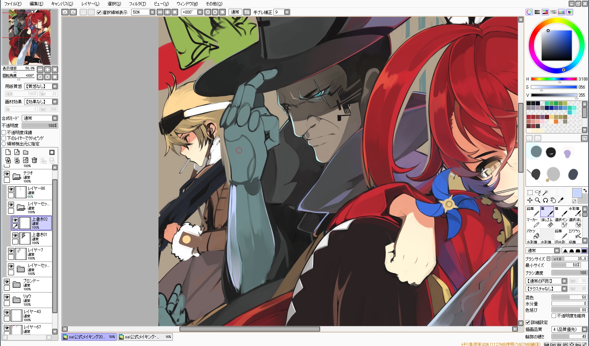The height and width of the screenshot is (346, 589).
Task: Rotate canvas counterclockwise from top toolbar
Action: point(208,12)
